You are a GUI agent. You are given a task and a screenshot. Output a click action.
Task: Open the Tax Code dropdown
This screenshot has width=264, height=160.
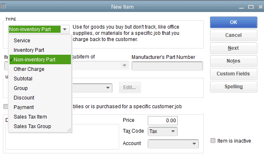(x=163, y=131)
